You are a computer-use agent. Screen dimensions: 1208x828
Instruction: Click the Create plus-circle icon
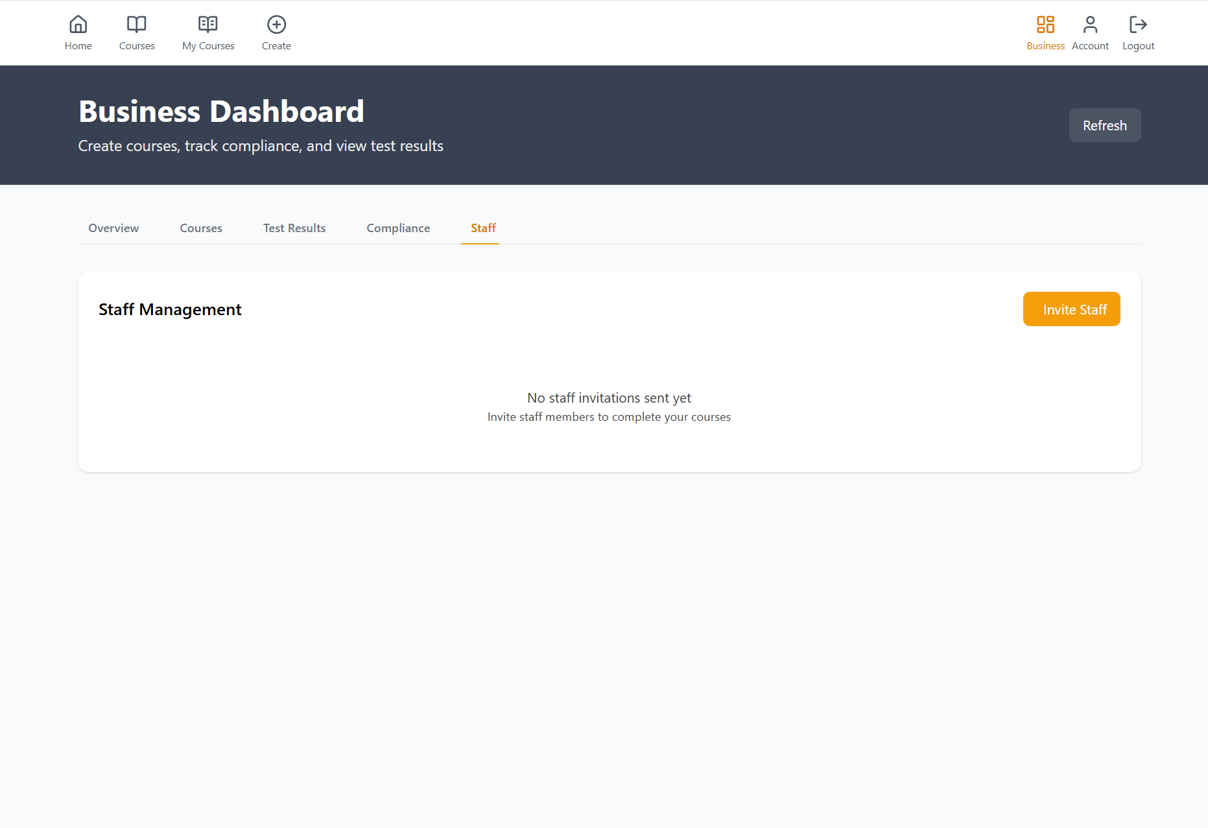276,25
